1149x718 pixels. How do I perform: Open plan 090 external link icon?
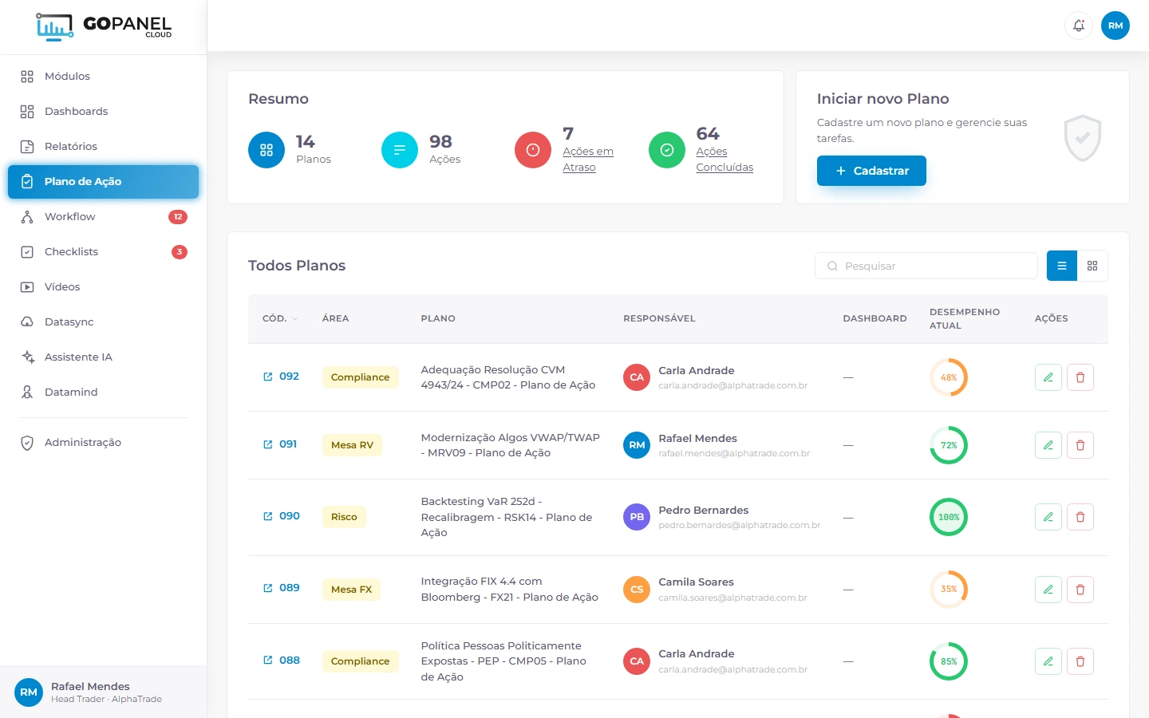(x=268, y=516)
